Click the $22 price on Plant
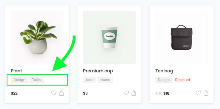 click(x=14, y=93)
